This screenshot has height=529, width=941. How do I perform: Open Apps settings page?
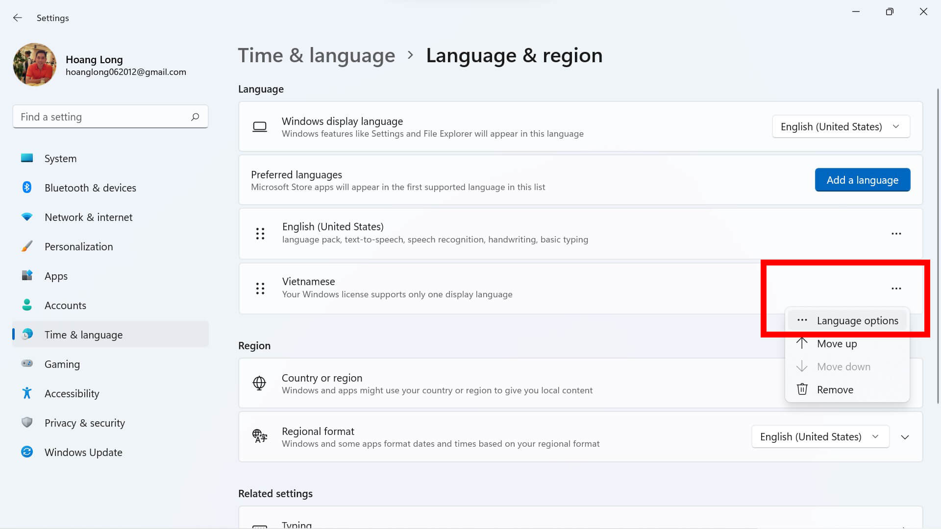[110, 276]
